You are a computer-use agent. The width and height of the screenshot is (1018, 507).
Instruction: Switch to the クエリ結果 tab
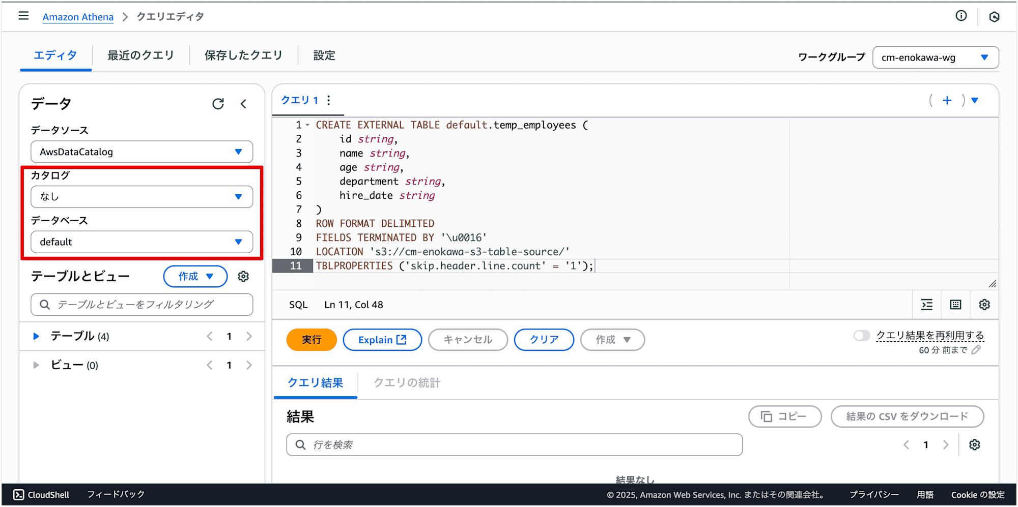[316, 383]
